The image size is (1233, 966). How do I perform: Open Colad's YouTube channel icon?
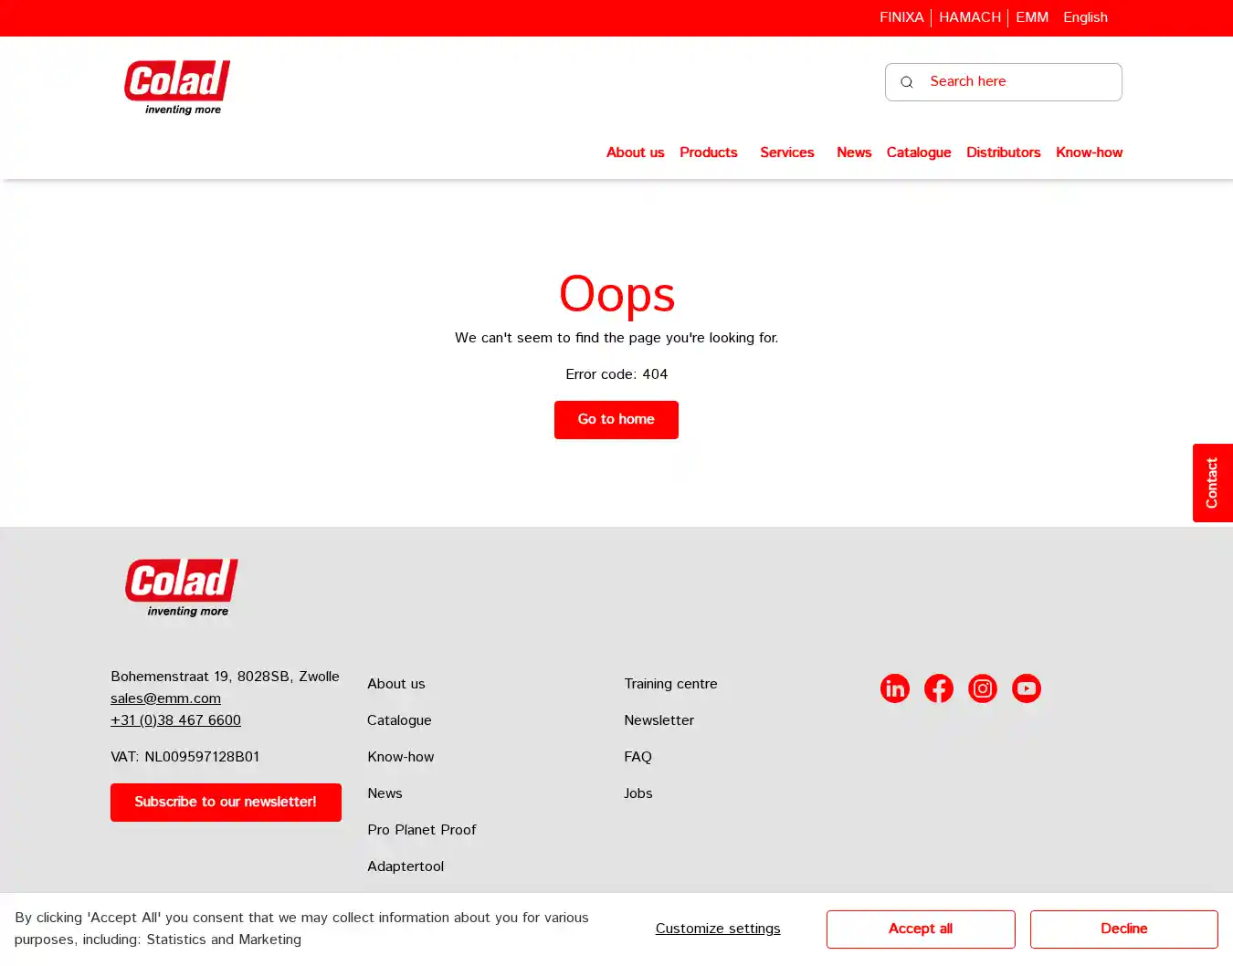[x=1026, y=688]
